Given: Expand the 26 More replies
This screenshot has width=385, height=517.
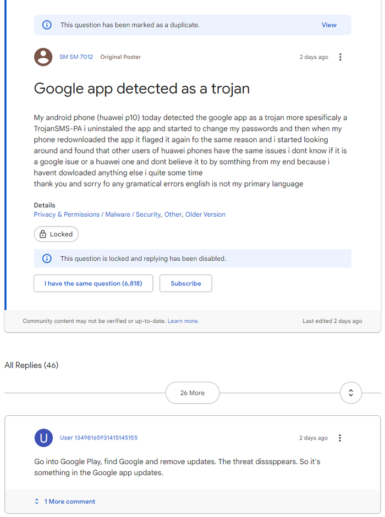Looking at the screenshot, I should click(192, 393).
